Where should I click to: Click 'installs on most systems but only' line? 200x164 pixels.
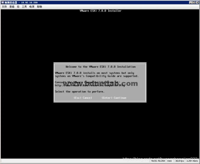[x=95, y=73]
